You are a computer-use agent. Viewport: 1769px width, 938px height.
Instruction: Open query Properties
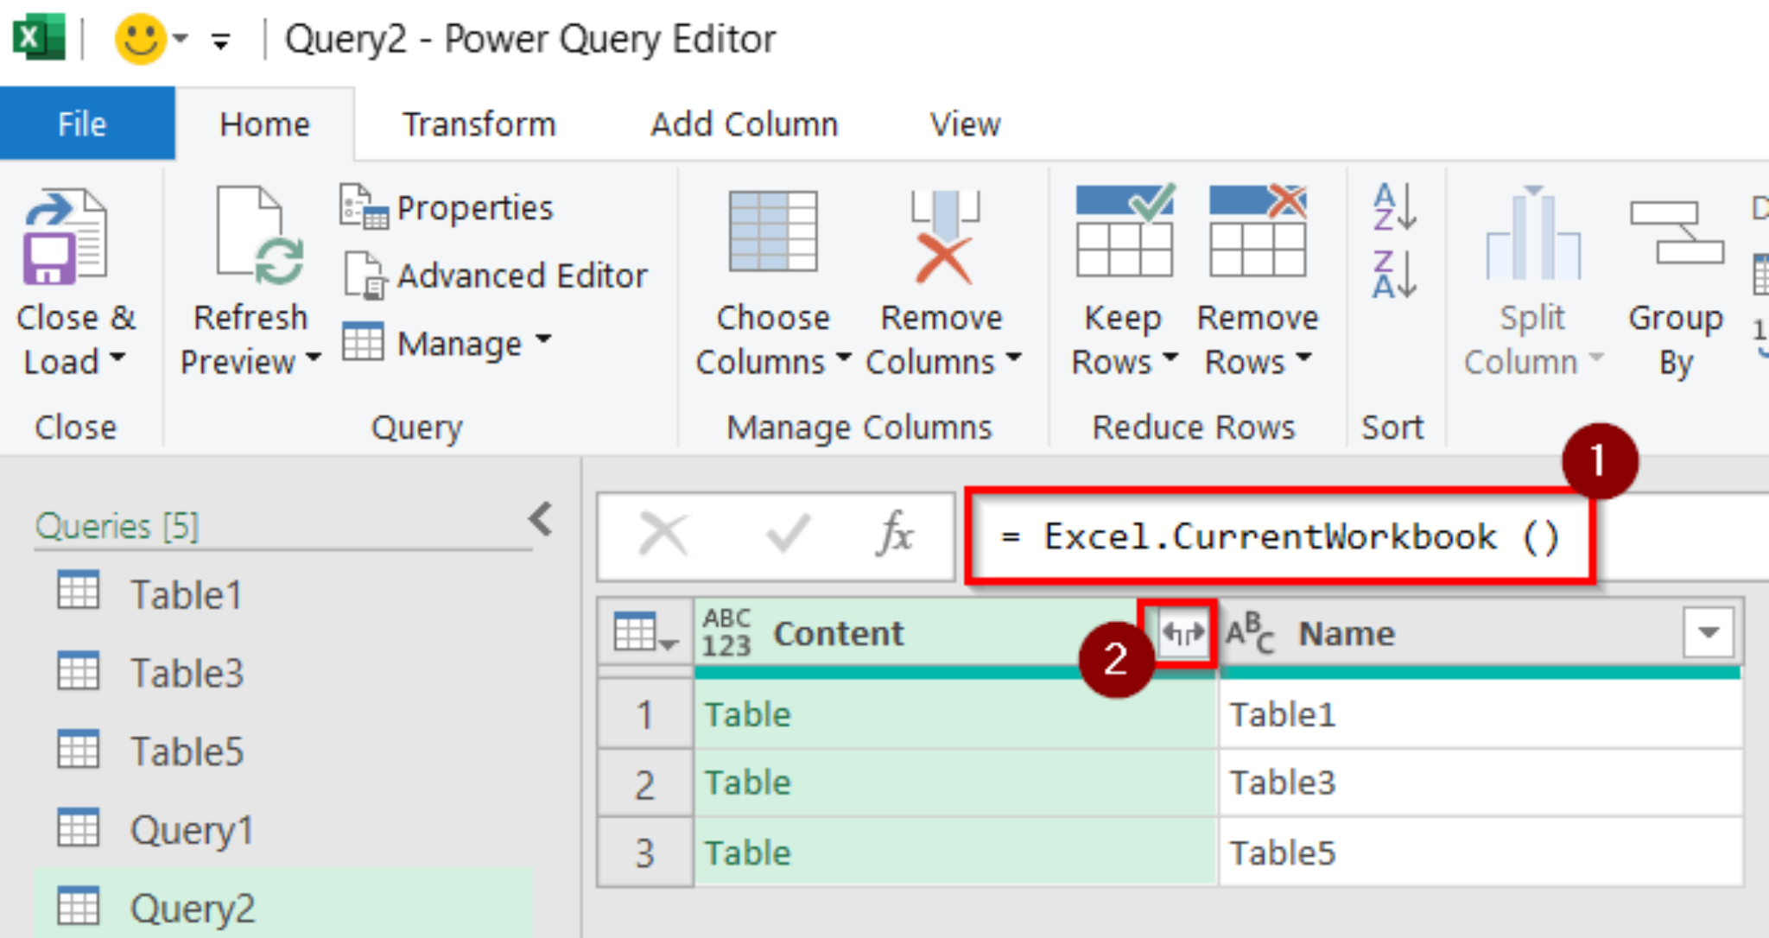[446, 207]
